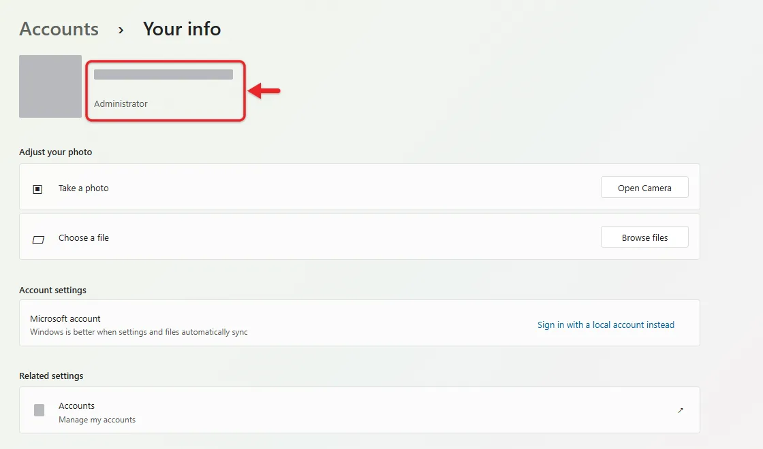The image size is (763, 449).
Task: Click the Open Camera button
Action: pyautogui.click(x=644, y=188)
